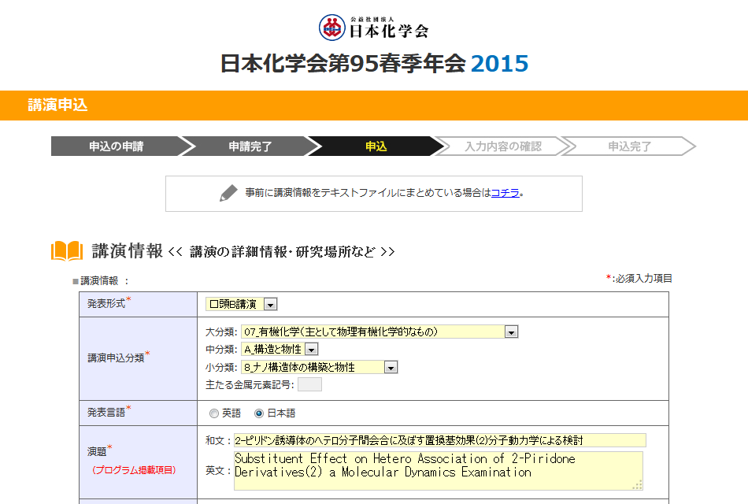
Task: Click the 日本化学会第95春季年会 2015 heading
Action: pos(374,64)
